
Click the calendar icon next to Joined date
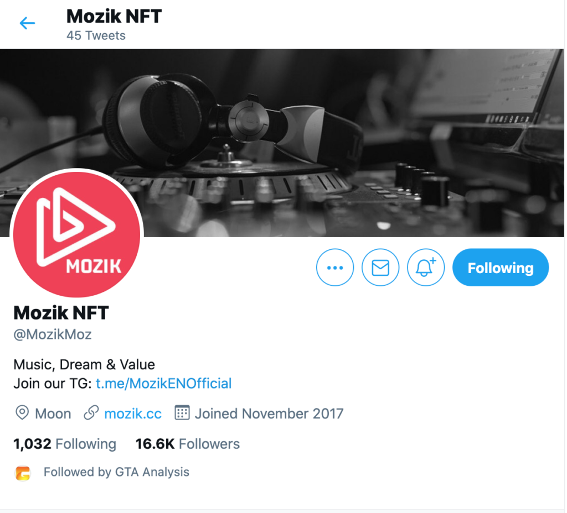(x=182, y=412)
